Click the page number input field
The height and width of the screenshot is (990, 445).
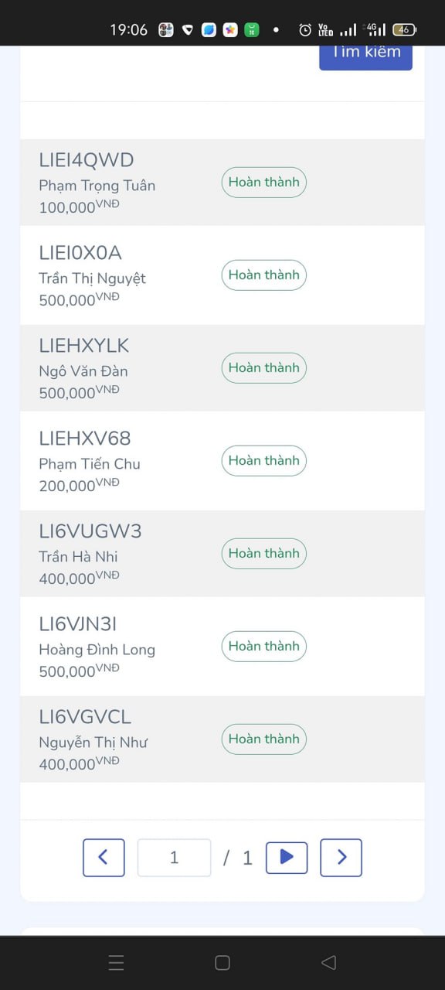174,858
